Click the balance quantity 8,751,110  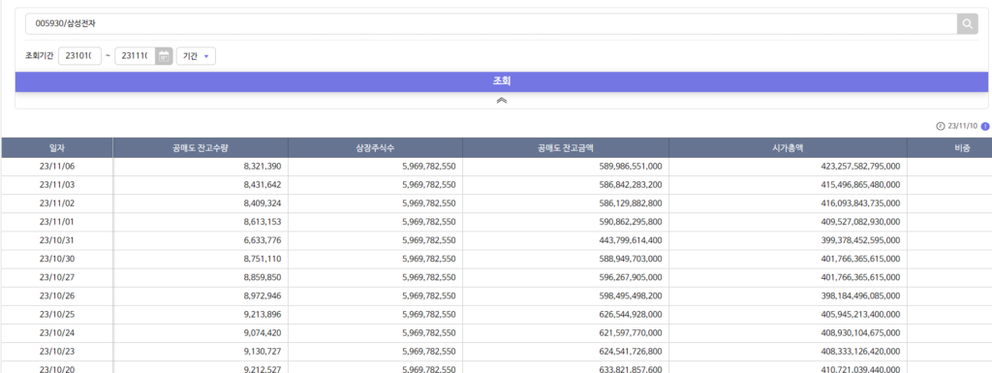tap(262, 259)
